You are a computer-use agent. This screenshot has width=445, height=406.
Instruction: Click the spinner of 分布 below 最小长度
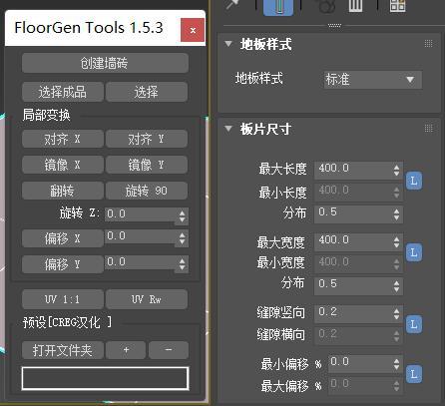point(396,214)
